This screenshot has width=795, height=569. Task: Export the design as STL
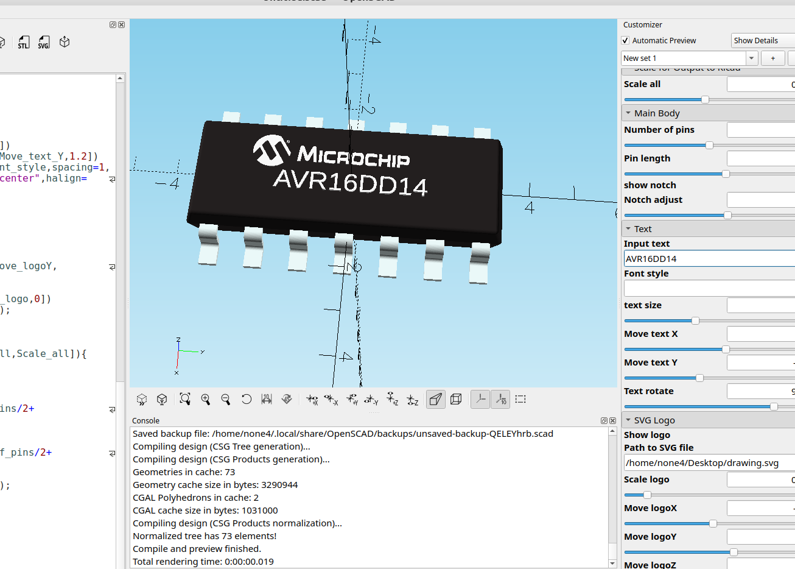(23, 42)
